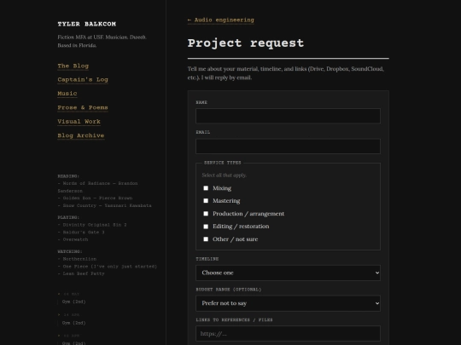
Task: Select the 'Gym (2nd)' entry under MAY
Action: coord(73,302)
